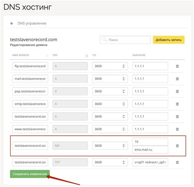Adjust the TTL stepper in the pop row

(x=124, y=91)
